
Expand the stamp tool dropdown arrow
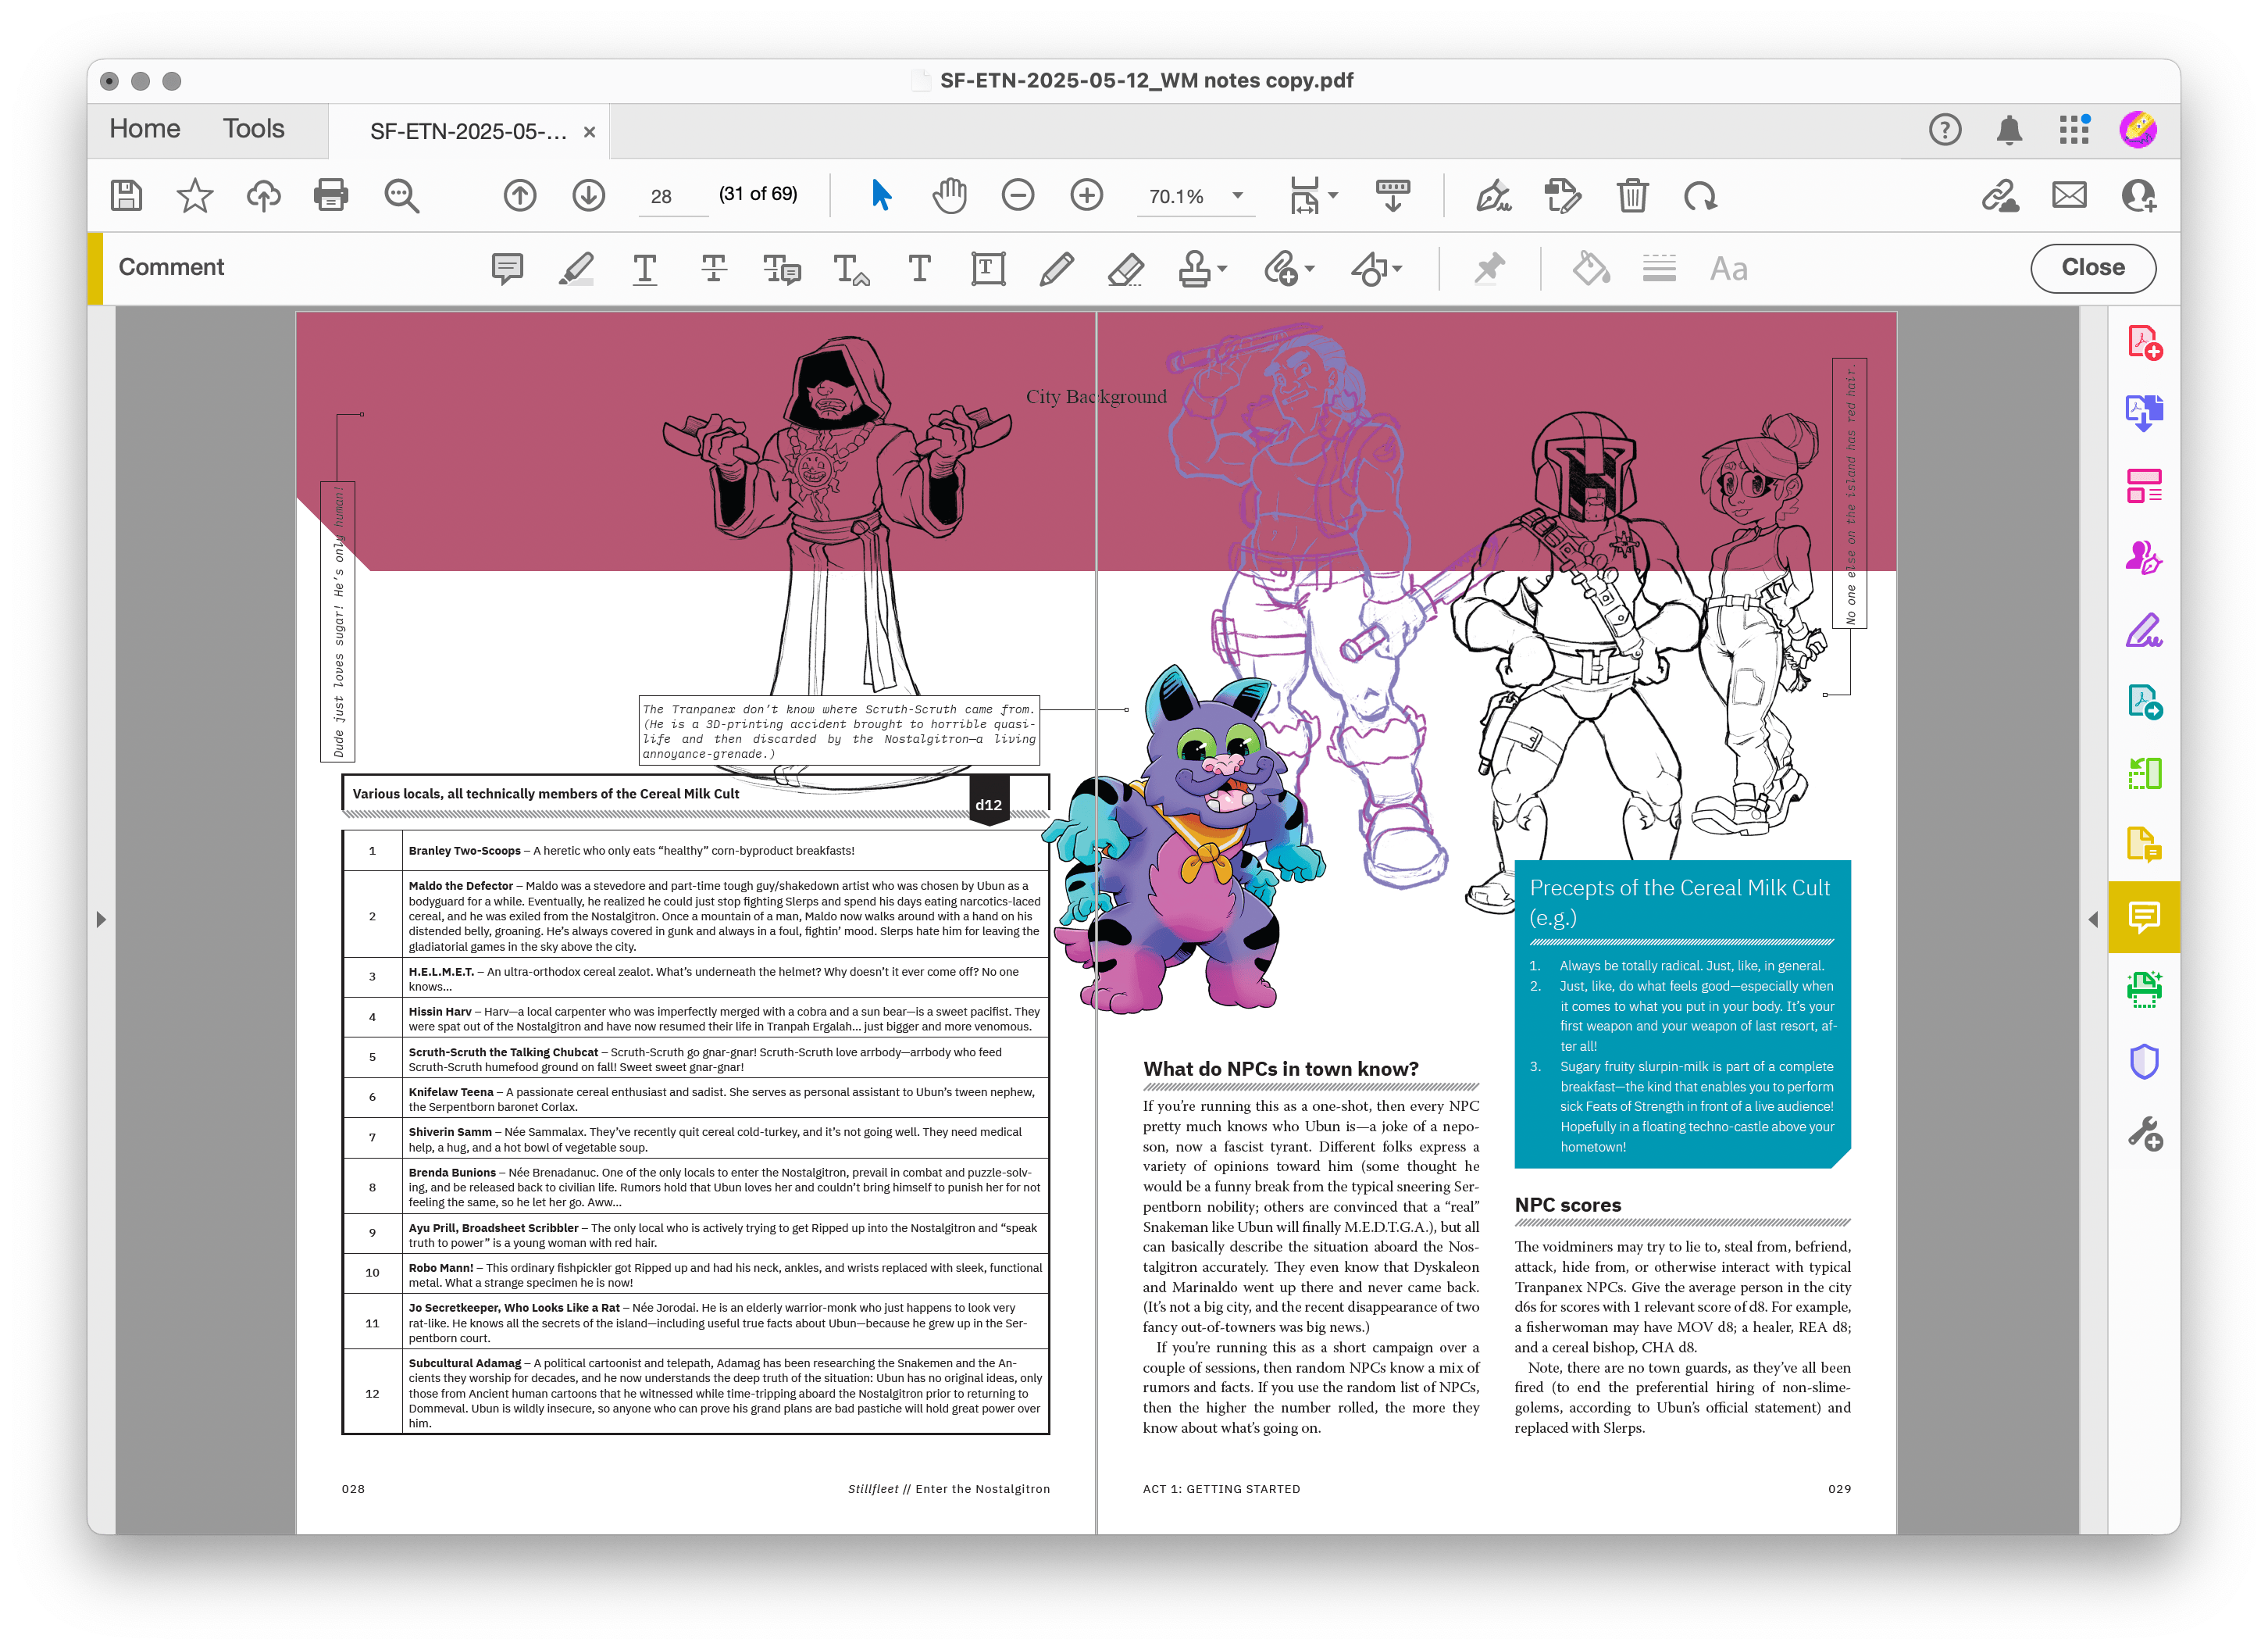coord(1222,268)
